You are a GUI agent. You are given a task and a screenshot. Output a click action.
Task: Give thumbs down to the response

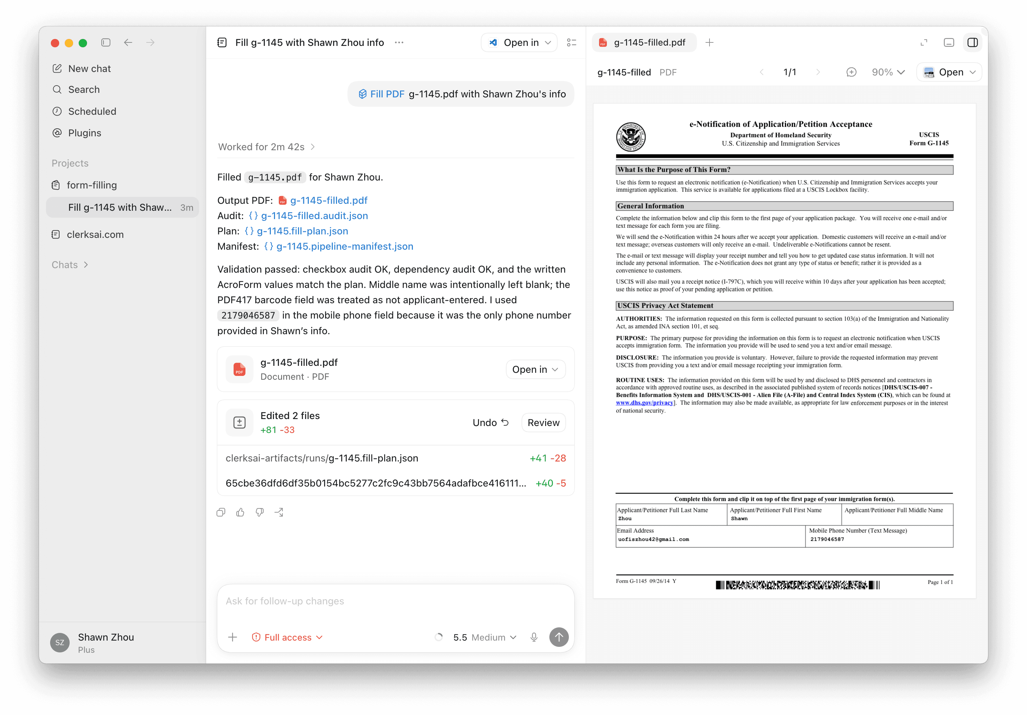pos(259,512)
